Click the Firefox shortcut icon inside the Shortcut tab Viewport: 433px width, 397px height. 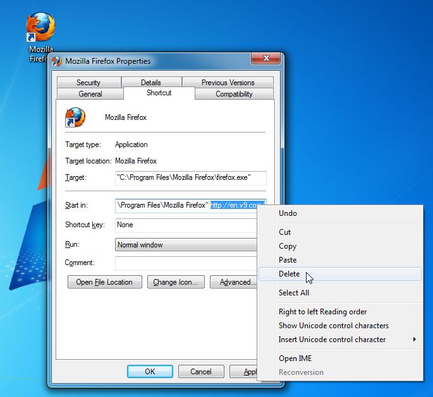tap(75, 117)
